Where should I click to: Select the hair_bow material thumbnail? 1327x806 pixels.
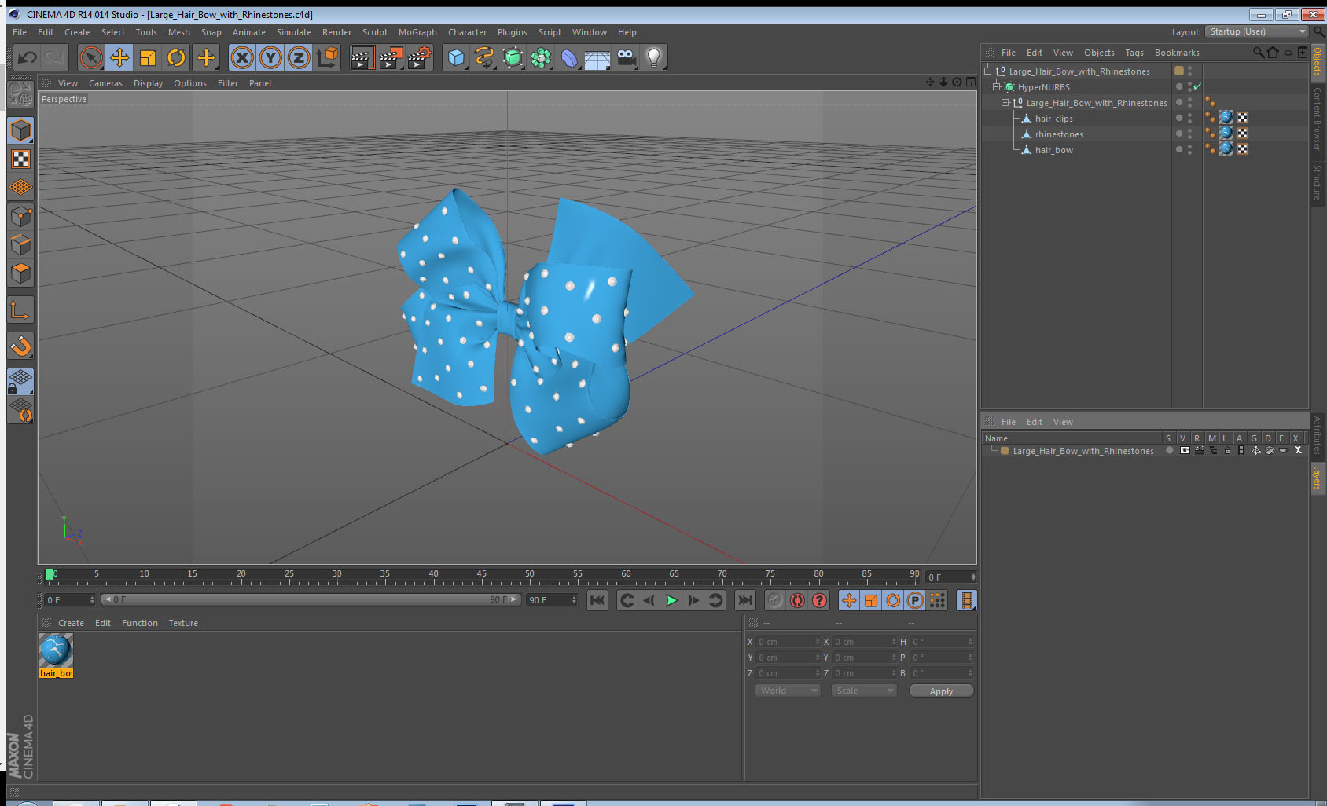pos(56,650)
